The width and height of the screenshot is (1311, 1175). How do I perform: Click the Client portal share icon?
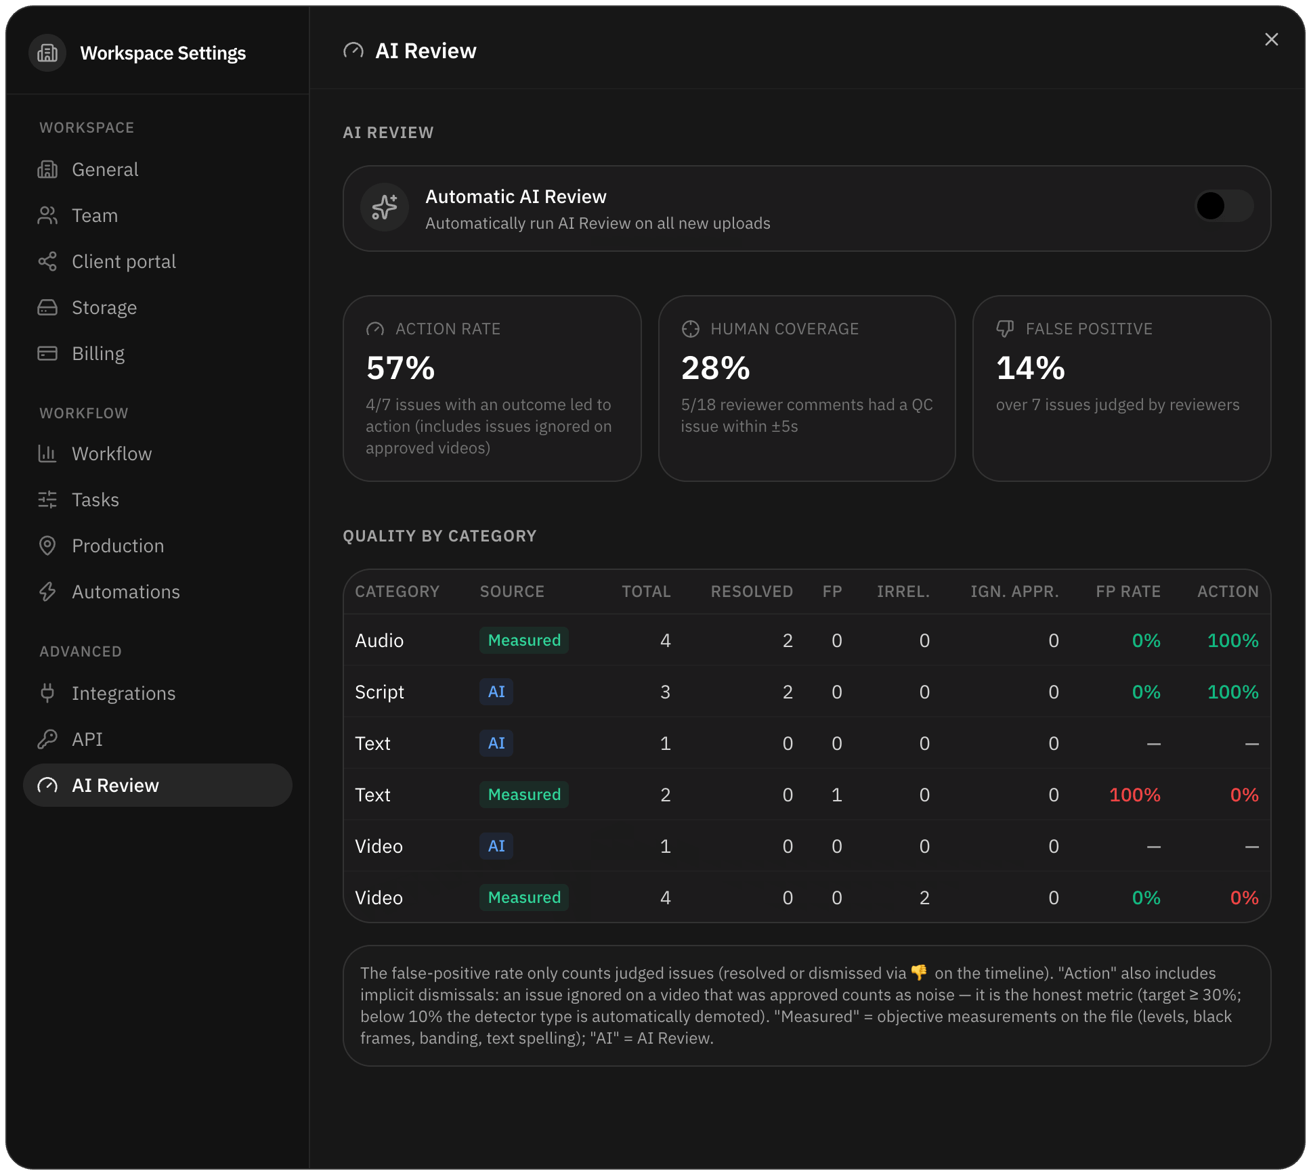click(47, 261)
